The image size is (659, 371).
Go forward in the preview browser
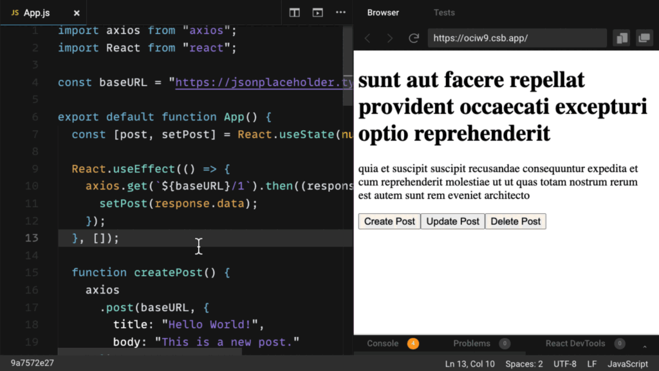click(390, 39)
